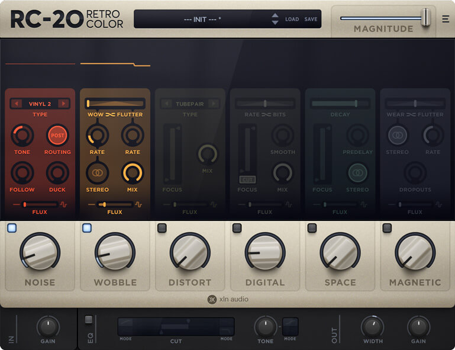Click the preset down arrow

(x=275, y=23)
